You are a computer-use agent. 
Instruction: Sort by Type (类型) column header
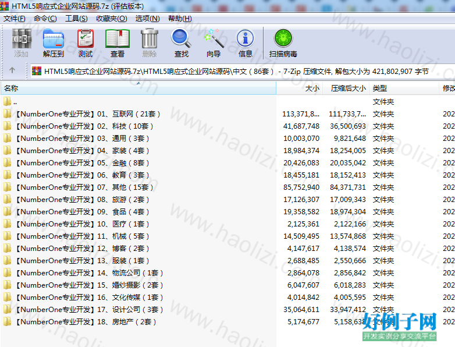(404, 88)
